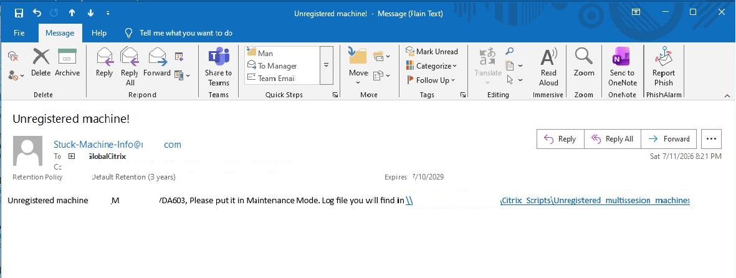Screen dimensions: 736x278
Task: Open the Select cursor dropdown
Action: 514,80
